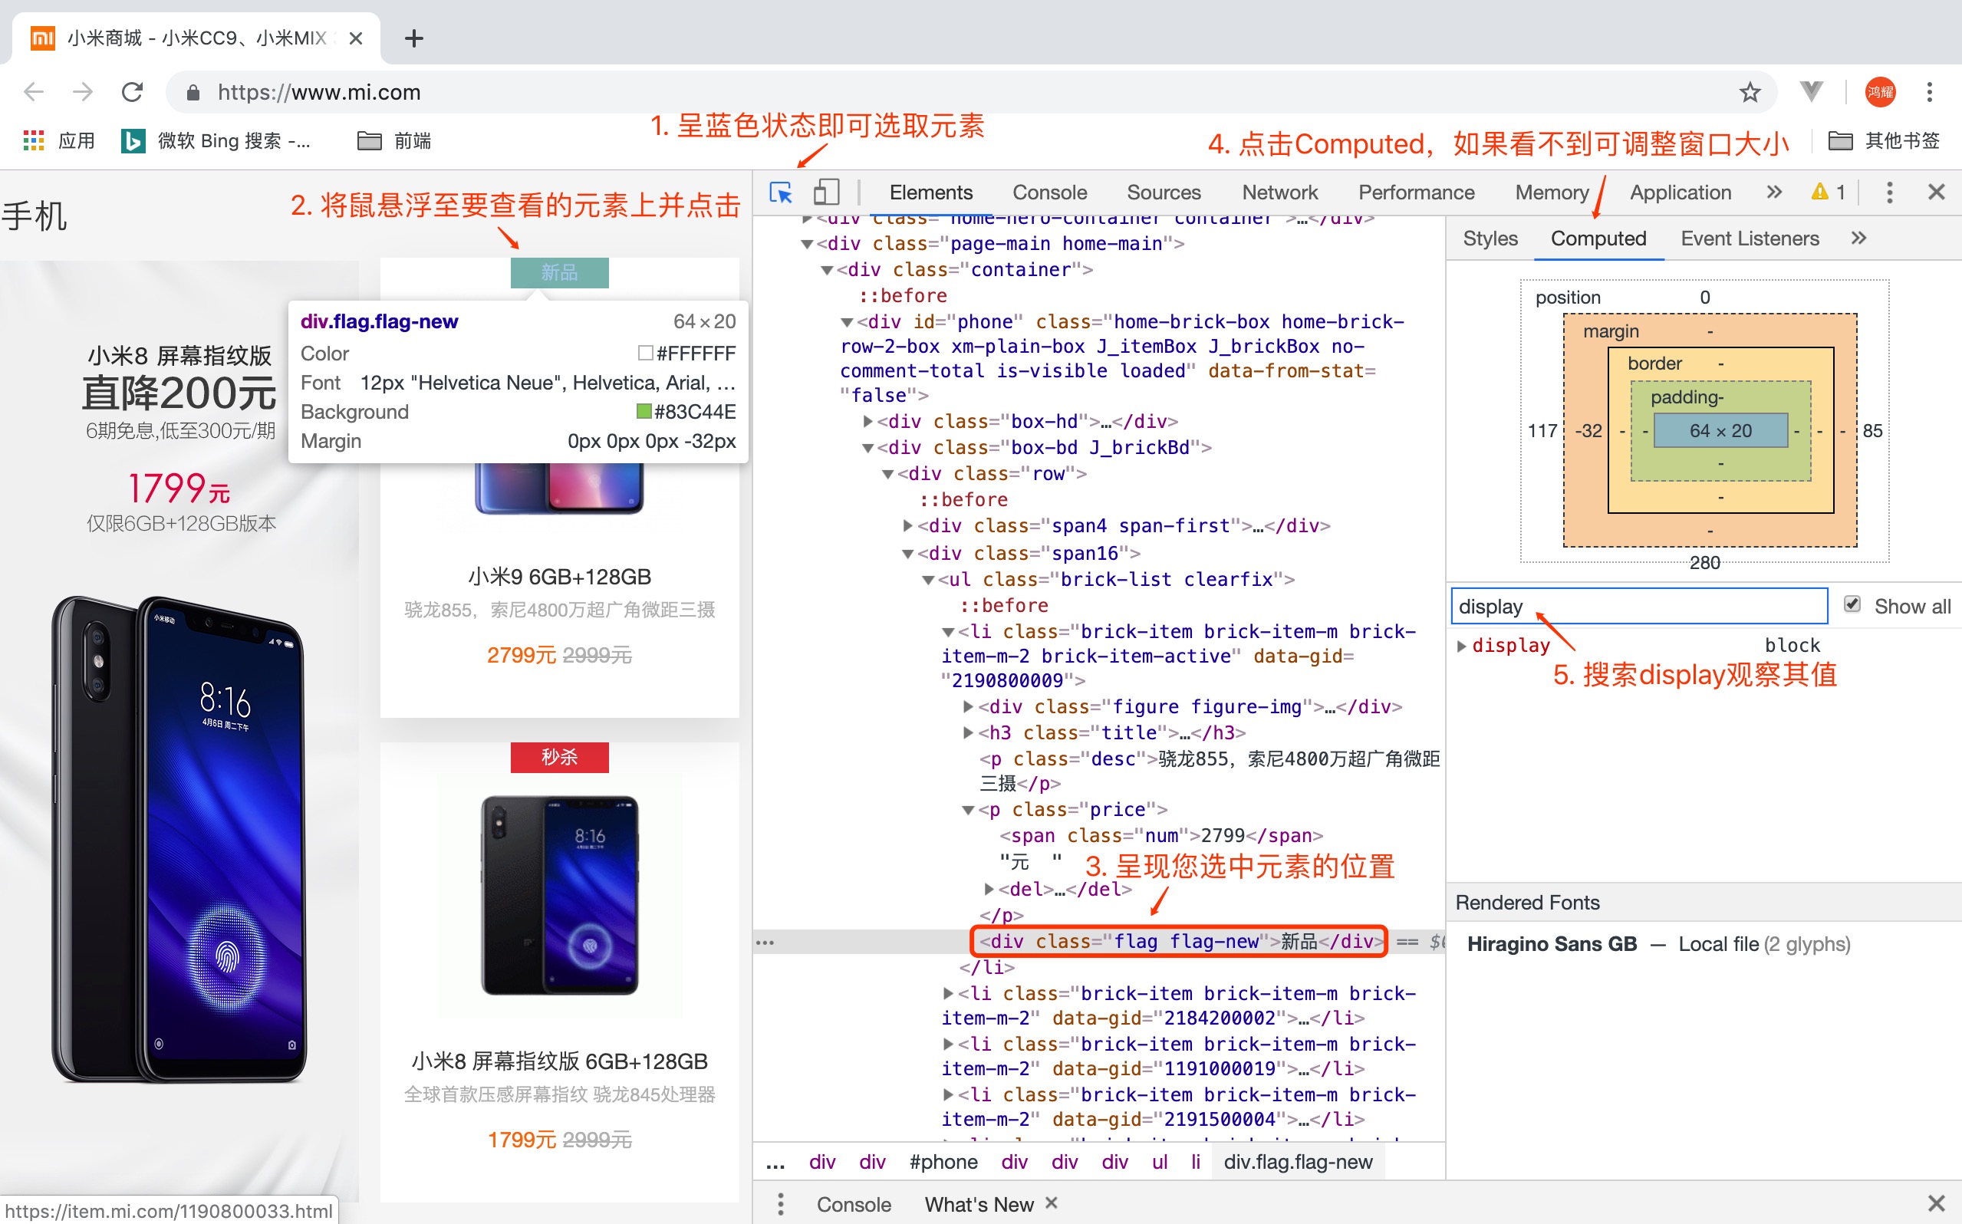Toggle the device toolbar icon
The height and width of the screenshot is (1224, 1962).
tap(825, 192)
